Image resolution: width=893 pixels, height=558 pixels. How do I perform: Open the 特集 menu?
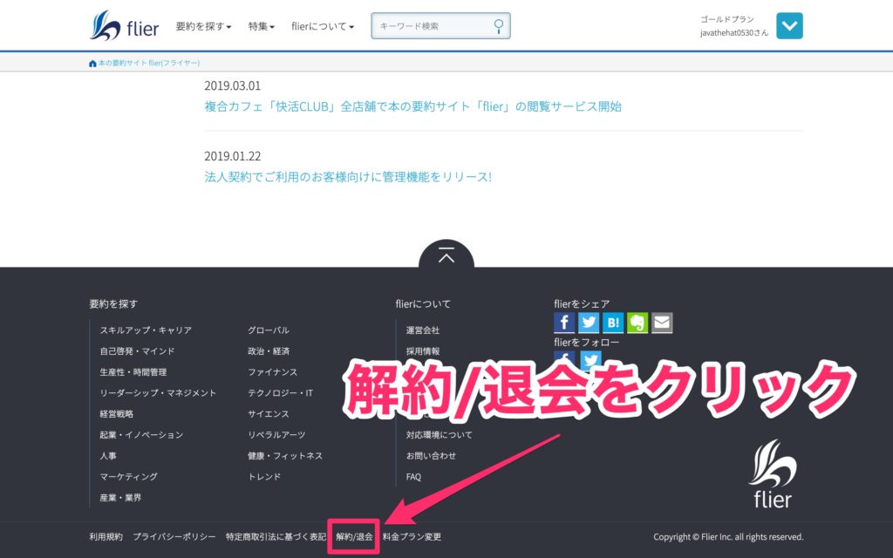coord(262,26)
